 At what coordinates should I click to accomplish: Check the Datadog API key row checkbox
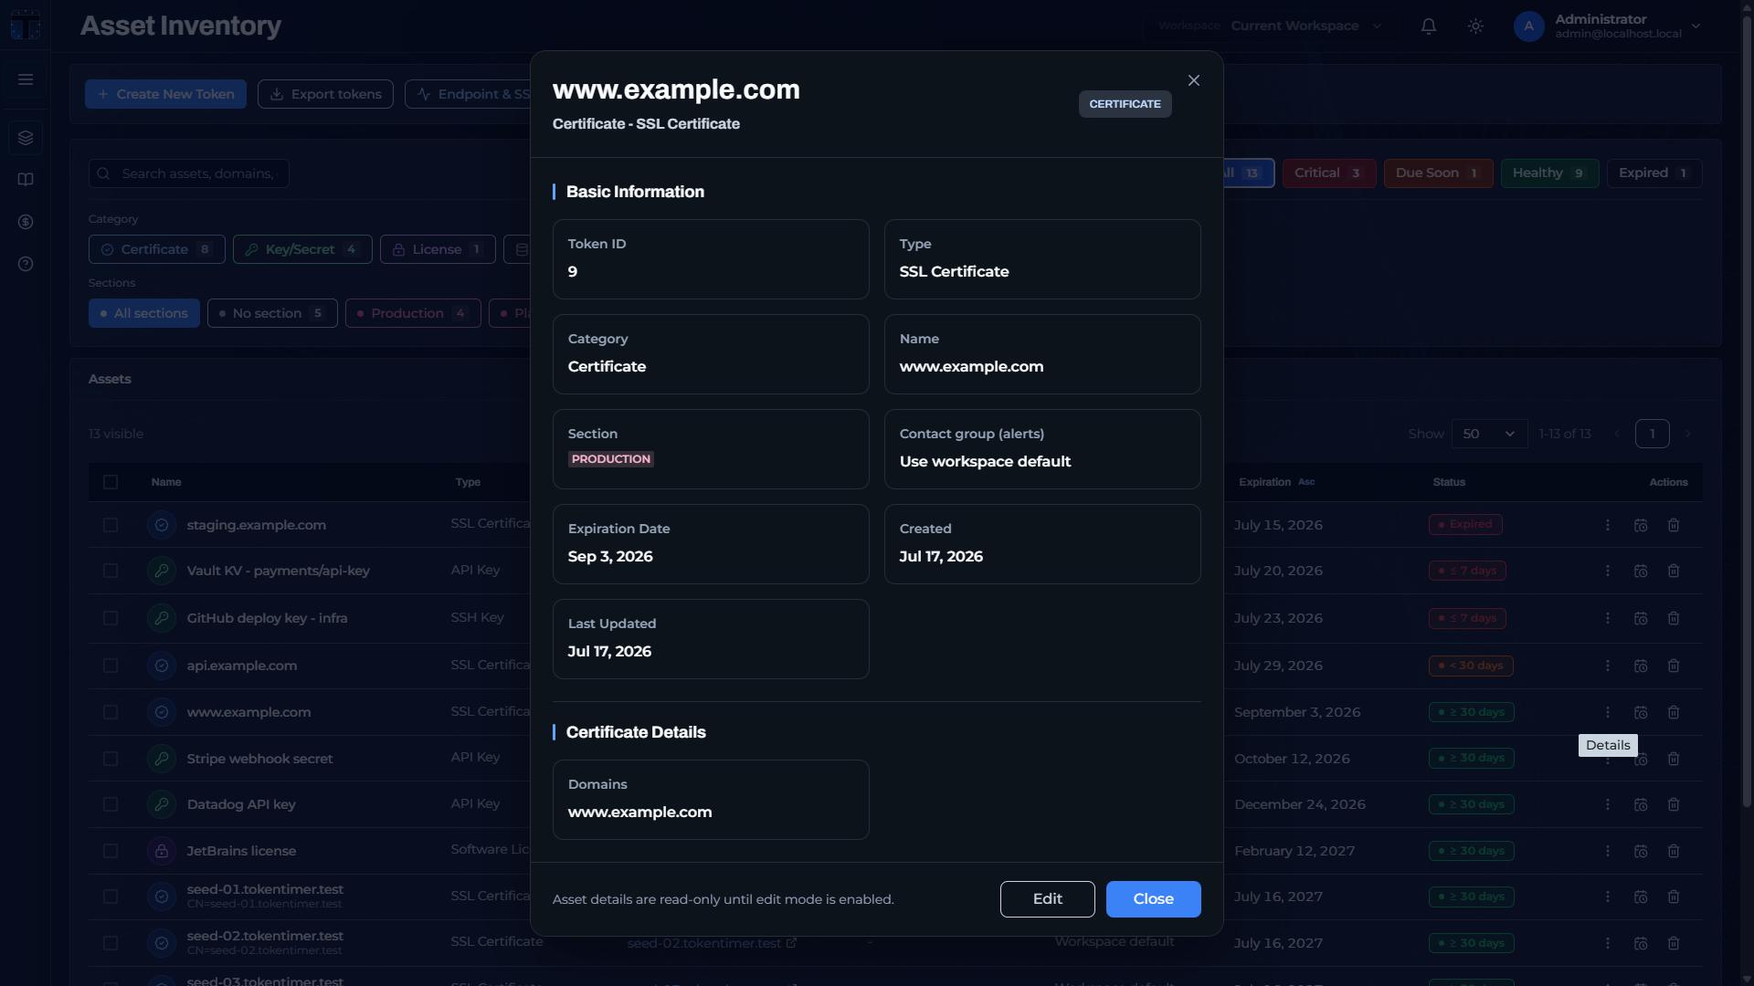coord(111,804)
